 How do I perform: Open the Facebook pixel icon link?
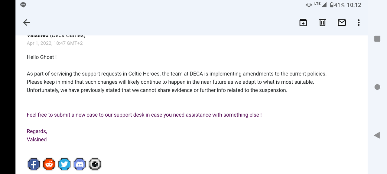tap(34, 164)
